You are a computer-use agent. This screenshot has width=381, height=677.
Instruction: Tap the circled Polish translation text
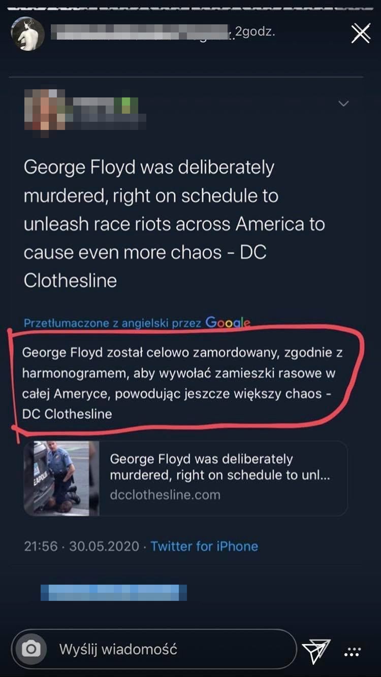[182, 383]
